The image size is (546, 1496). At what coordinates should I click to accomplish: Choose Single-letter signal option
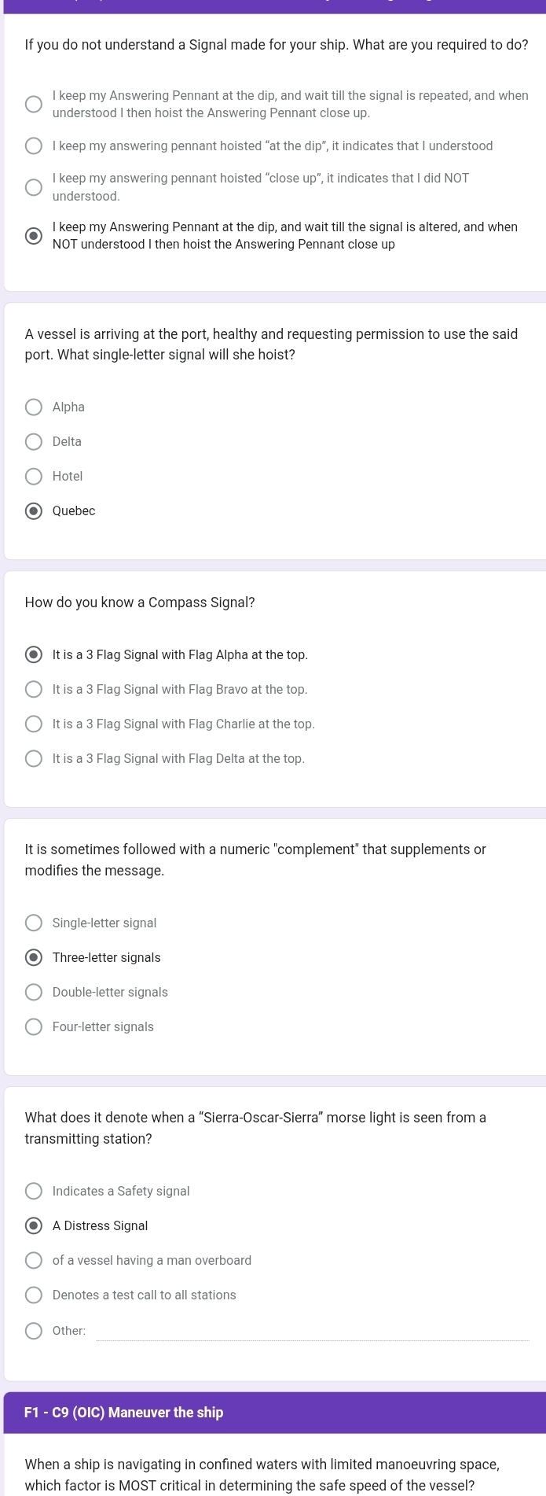tap(34, 923)
